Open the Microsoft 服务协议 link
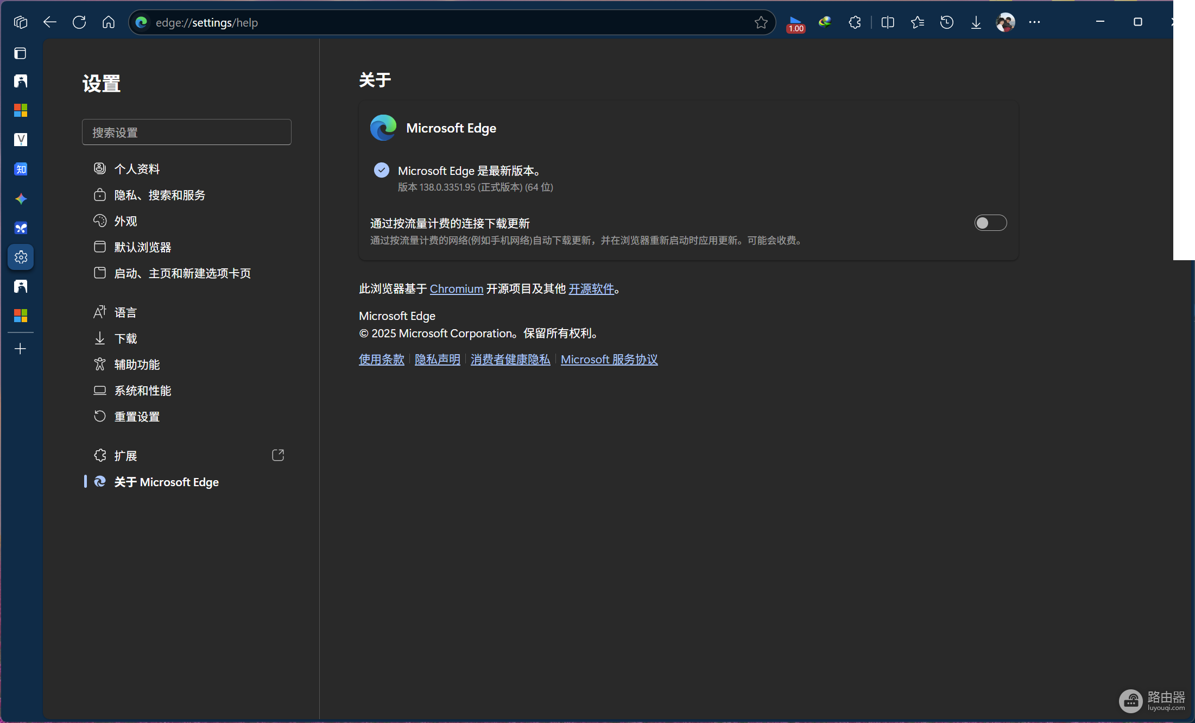 click(x=609, y=359)
